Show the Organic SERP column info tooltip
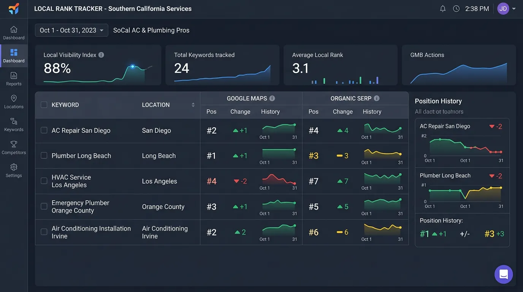The height and width of the screenshot is (292, 523). [377, 98]
